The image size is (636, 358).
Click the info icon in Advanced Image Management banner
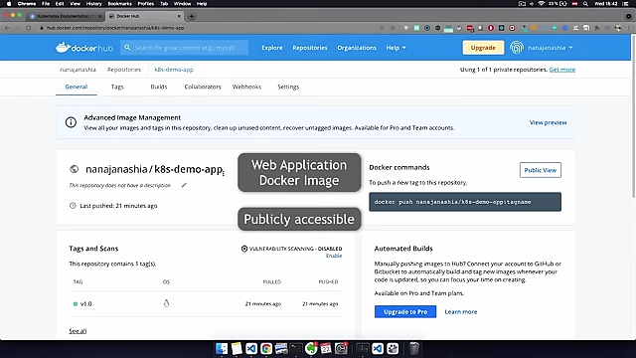pos(71,122)
